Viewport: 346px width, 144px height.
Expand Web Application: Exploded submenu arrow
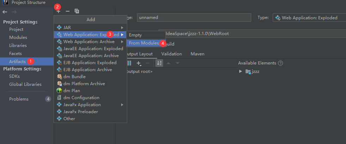[x=122, y=34]
